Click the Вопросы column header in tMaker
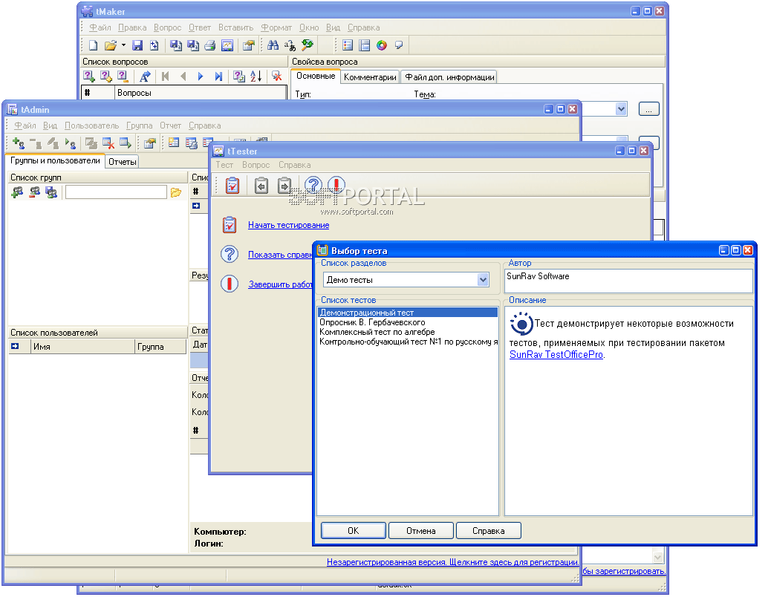Viewport: 771px width, 597px height. click(x=200, y=93)
